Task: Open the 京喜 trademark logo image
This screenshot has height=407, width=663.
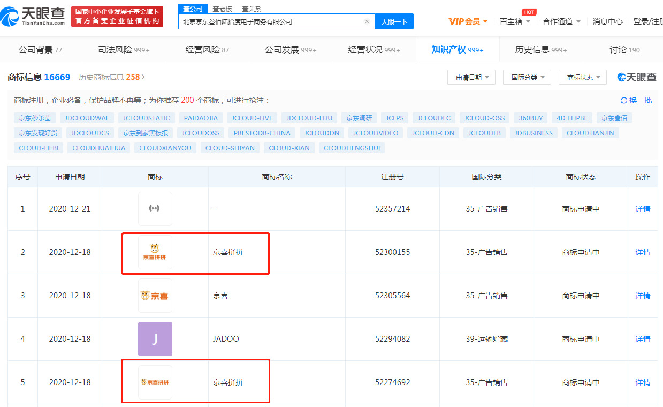Action: pyautogui.click(x=155, y=296)
